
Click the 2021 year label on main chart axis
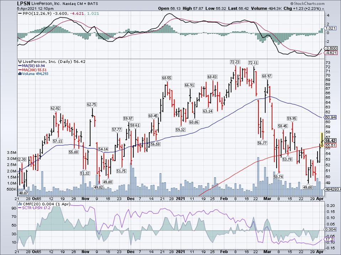(x=180, y=198)
